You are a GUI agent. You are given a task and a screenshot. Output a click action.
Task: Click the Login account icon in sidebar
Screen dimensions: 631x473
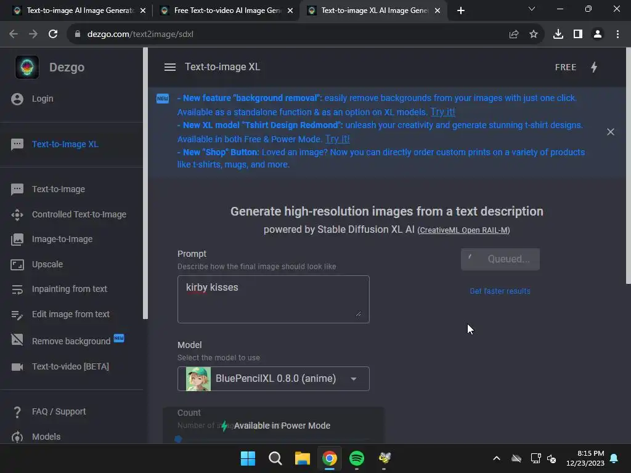pos(17,99)
